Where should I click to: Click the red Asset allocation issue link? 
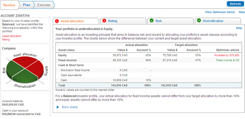tap(12, 36)
